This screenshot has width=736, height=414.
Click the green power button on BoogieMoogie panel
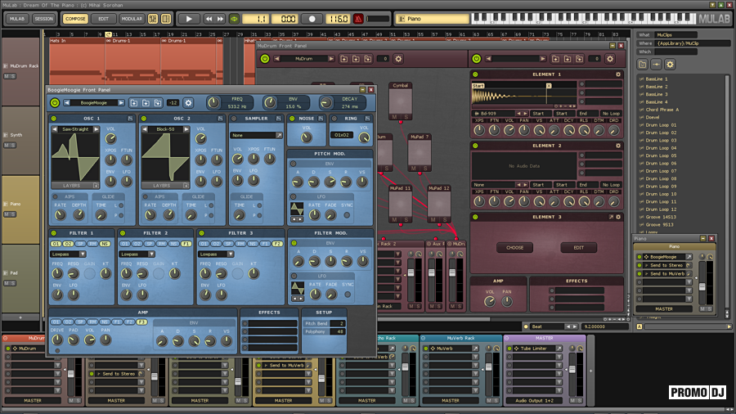point(55,102)
